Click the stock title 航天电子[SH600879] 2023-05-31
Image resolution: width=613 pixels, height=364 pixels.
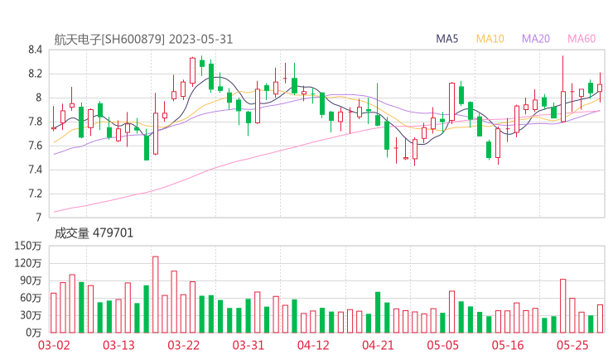[143, 40]
